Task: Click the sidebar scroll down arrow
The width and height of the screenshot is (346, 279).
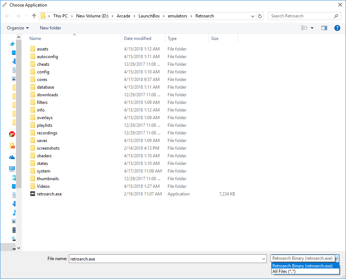Action: [19, 248]
